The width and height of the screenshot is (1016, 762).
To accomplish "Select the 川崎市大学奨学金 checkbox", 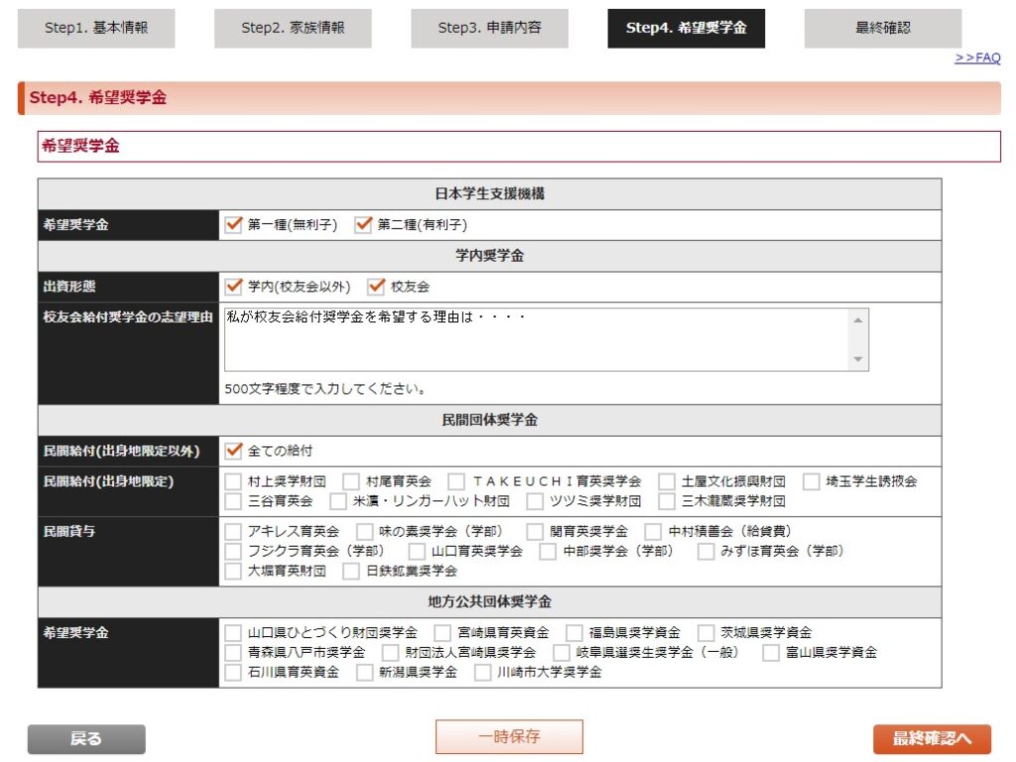I will point(483,673).
